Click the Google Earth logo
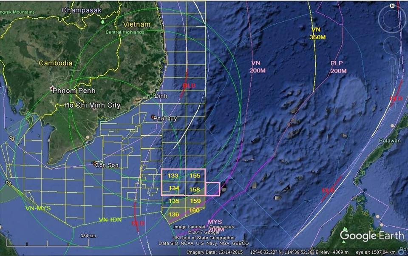 [x=371, y=235]
